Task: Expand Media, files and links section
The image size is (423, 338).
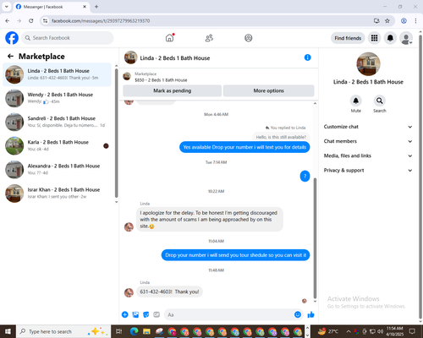Action: 368,155
